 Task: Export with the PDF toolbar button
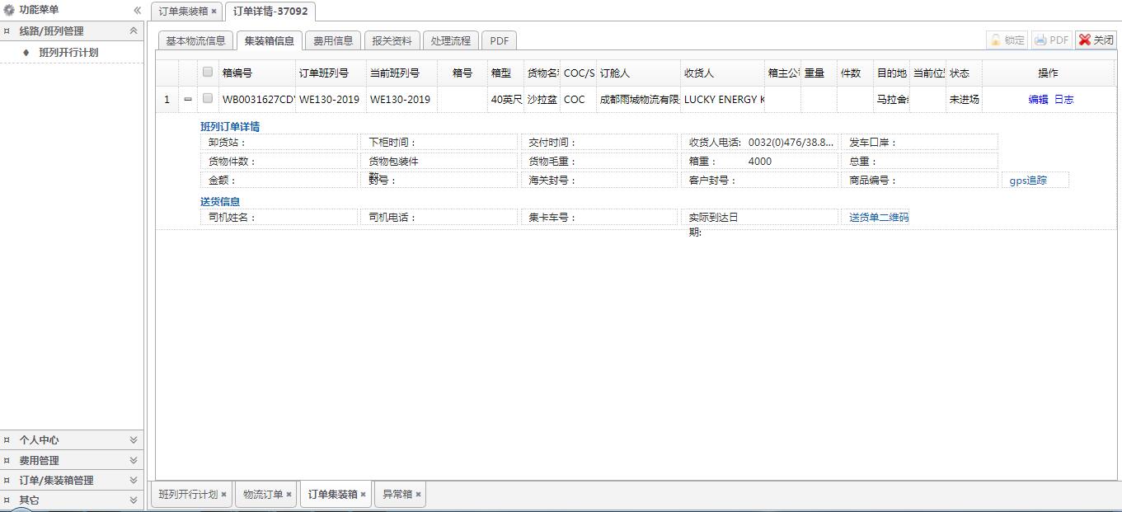1052,40
